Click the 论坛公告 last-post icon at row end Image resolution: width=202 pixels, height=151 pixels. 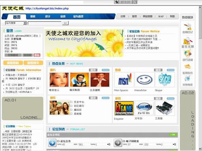tap(108, 144)
